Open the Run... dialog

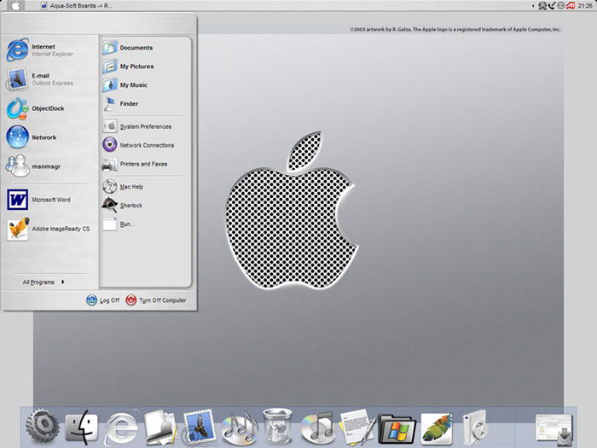(x=119, y=224)
